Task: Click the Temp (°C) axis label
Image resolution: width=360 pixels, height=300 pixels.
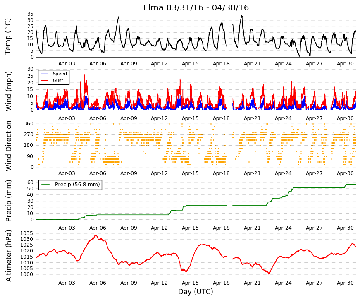Action: [x=8, y=36]
